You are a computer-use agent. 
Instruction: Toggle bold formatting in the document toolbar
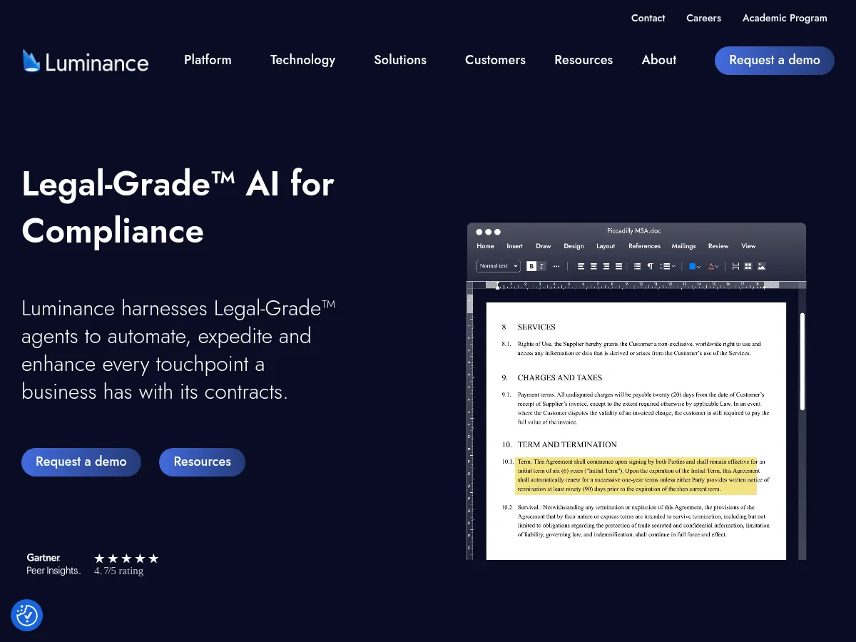click(x=531, y=265)
